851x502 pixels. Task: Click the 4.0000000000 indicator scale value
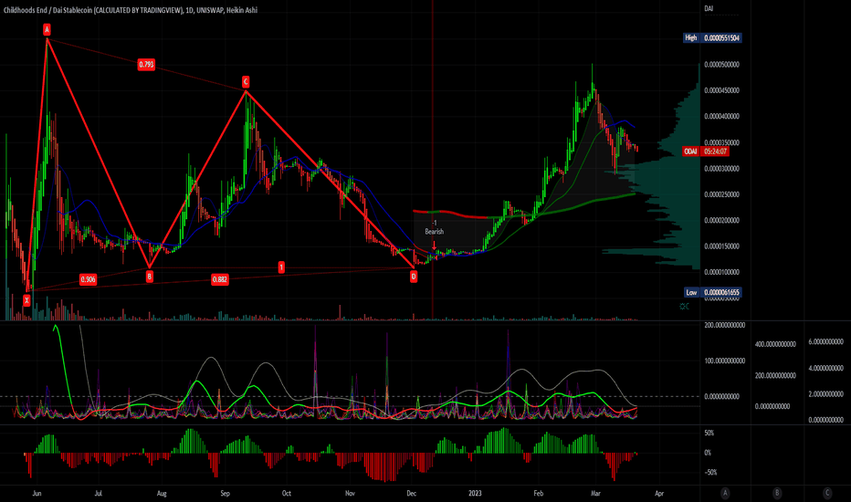826,368
